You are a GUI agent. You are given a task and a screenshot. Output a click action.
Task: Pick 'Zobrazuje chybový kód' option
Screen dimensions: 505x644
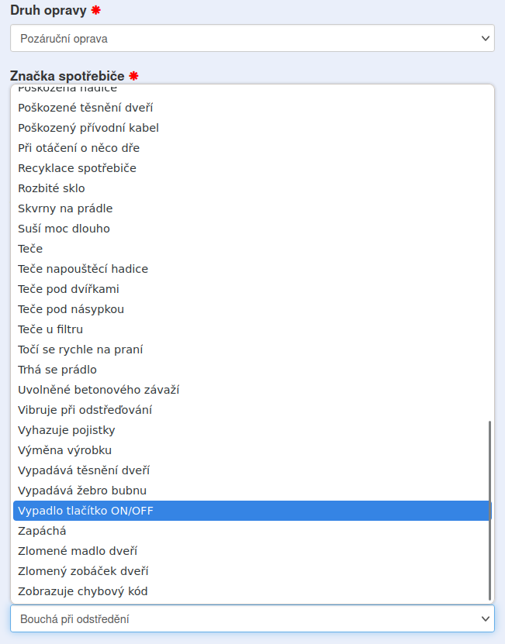coord(83,591)
